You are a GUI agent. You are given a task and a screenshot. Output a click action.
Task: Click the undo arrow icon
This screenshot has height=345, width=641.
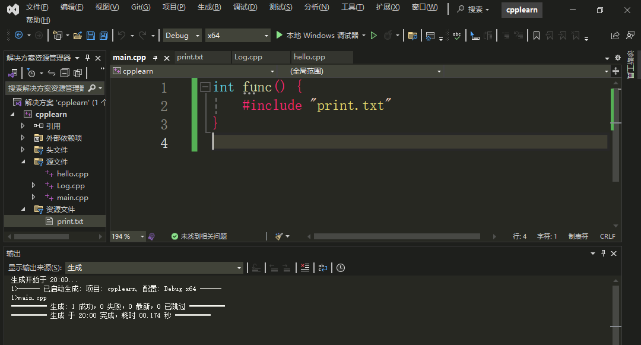tap(122, 36)
